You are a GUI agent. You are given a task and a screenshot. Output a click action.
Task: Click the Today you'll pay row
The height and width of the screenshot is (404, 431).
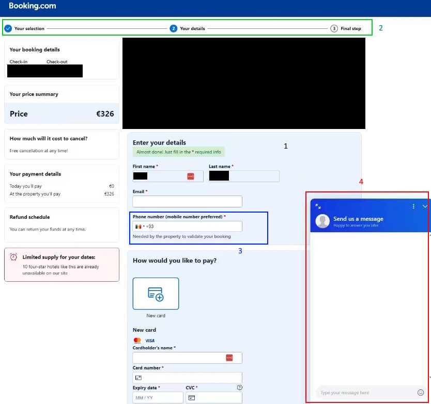[x=61, y=186]
